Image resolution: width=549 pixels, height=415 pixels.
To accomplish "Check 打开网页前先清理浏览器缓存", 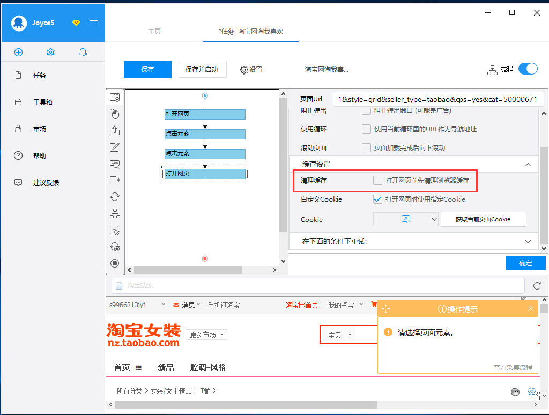I will point(377,180).
